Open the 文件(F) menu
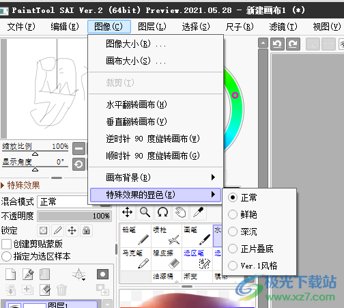This screenshot has height=308, width=344. click(21, 27)
